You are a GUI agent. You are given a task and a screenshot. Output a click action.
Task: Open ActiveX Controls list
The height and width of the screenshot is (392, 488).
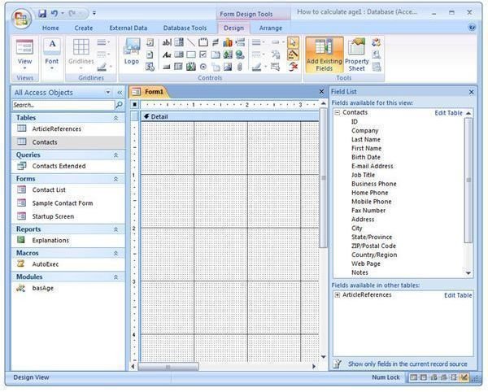coord(293,67)
